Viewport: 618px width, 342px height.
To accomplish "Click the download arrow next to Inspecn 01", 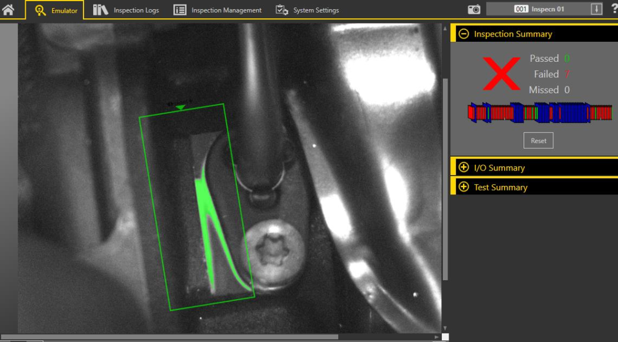I will coord(597,9).
